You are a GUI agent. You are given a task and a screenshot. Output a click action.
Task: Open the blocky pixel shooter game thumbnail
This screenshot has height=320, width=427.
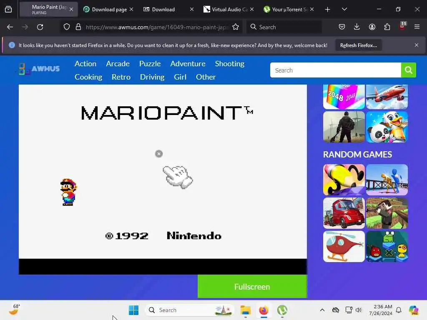coord(387,213)
